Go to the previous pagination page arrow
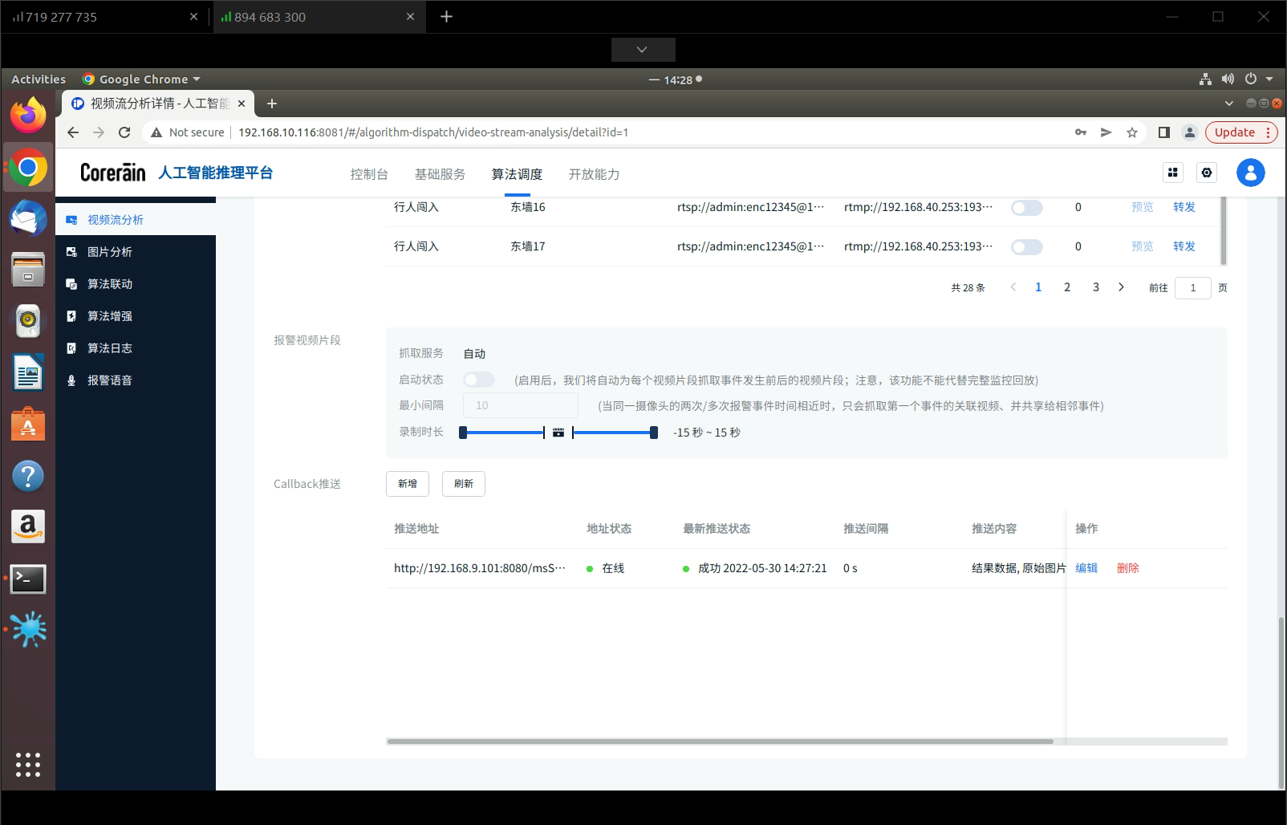The image size is (1287, 825). pos(1013,287)
